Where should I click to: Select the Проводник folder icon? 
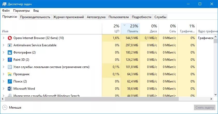(x=10, y=74)
